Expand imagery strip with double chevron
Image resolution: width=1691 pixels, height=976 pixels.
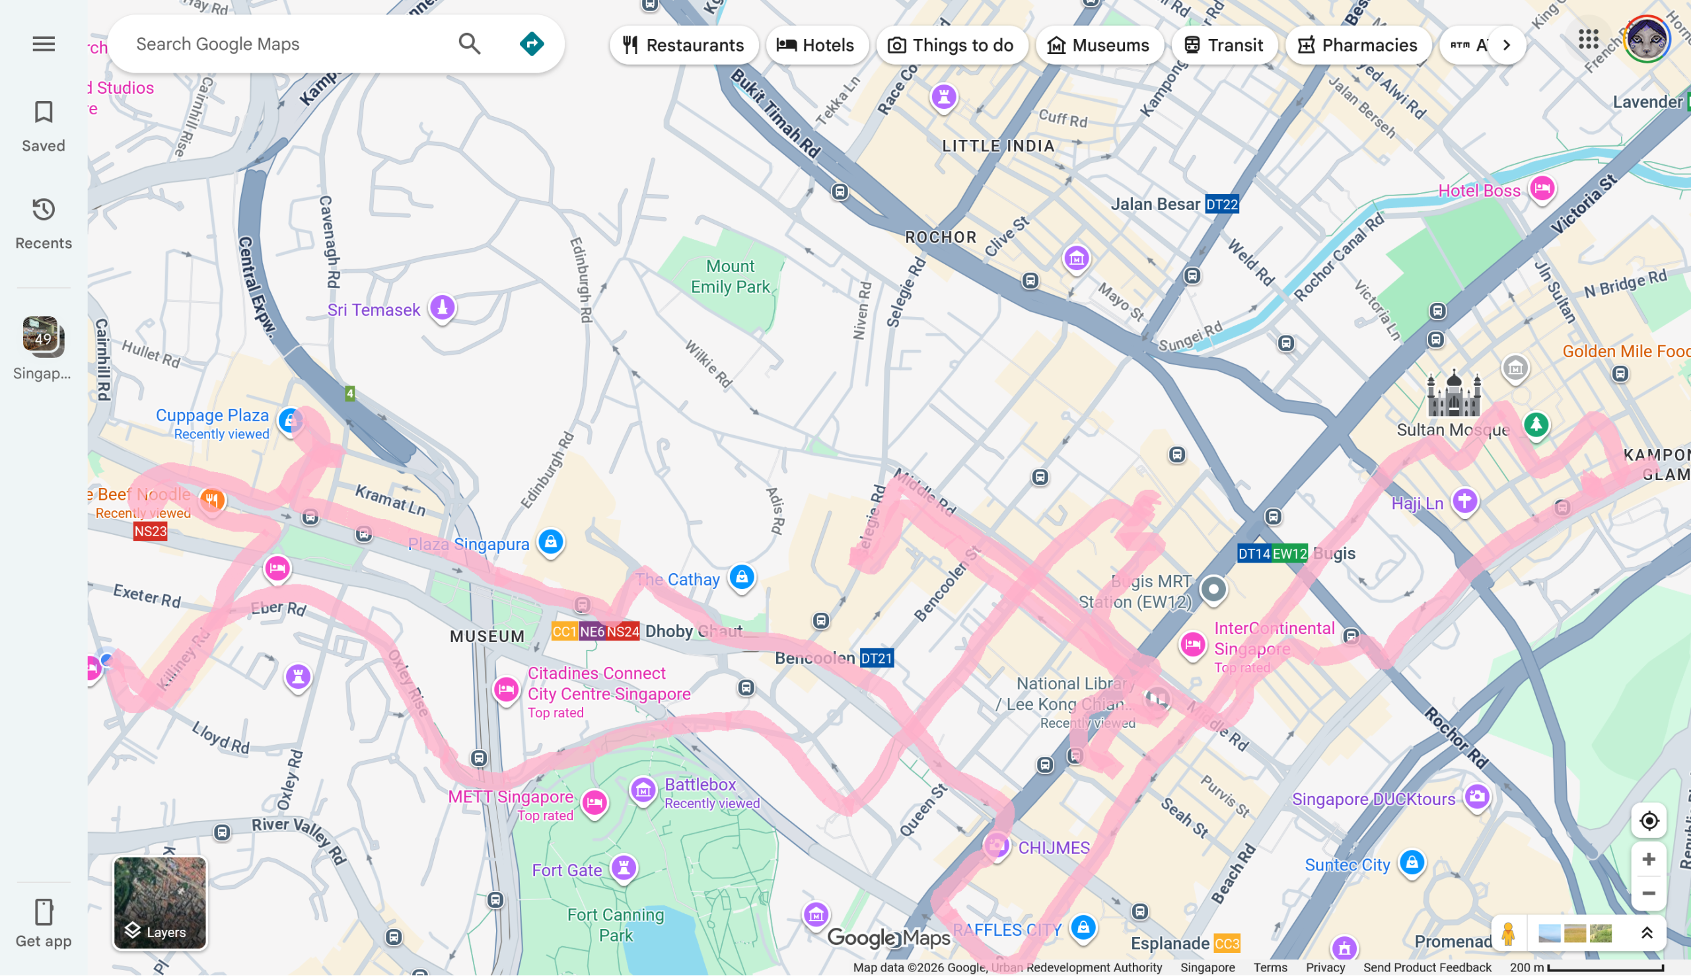click(x=1647, y=932)
